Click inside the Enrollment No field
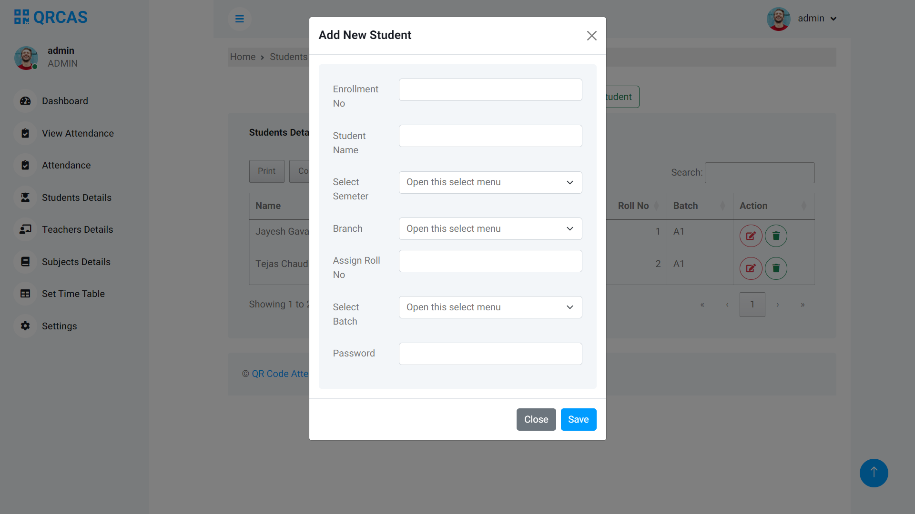This screenshot has height=514, width=915. tap(490, 89)
